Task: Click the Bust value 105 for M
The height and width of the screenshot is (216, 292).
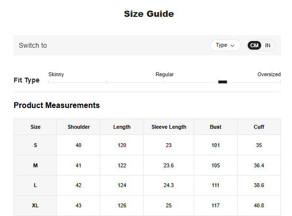Action: (215, 165)
